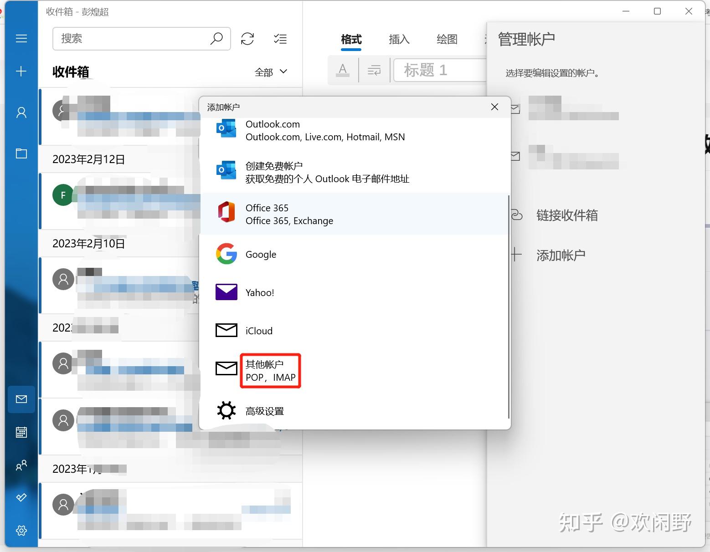Screen dimensions: 710x552
Task: Open Settings via the sidebar gear icon
Action: [21, 530]
